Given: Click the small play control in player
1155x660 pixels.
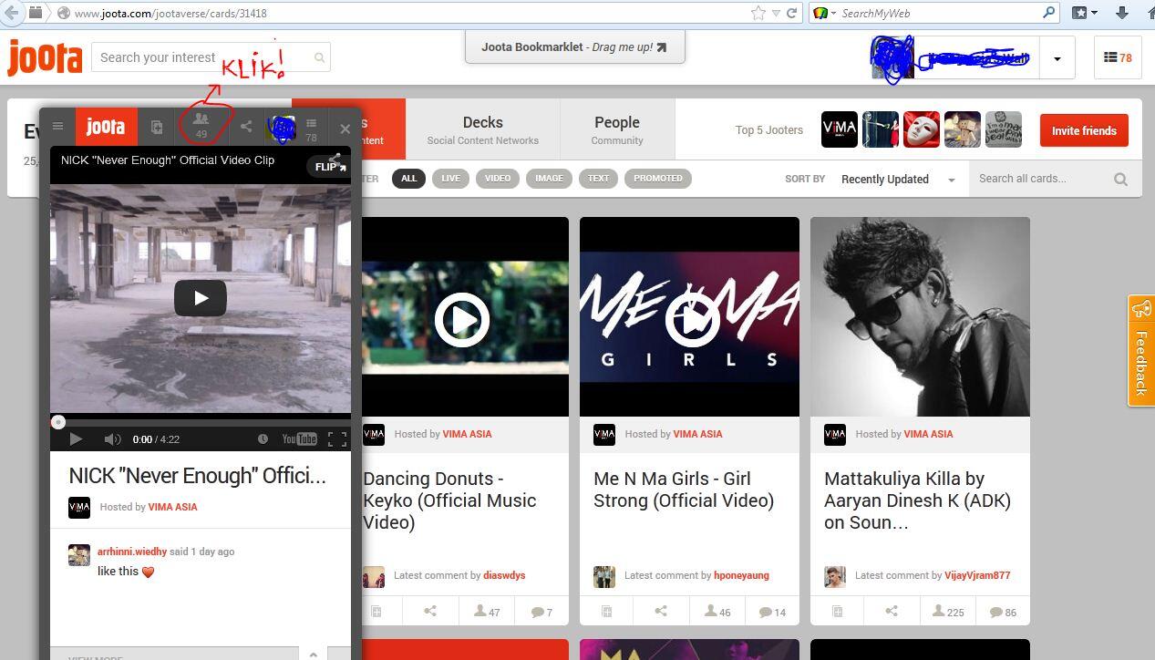Looking at the screenshot, I should [x=76, y=438].
